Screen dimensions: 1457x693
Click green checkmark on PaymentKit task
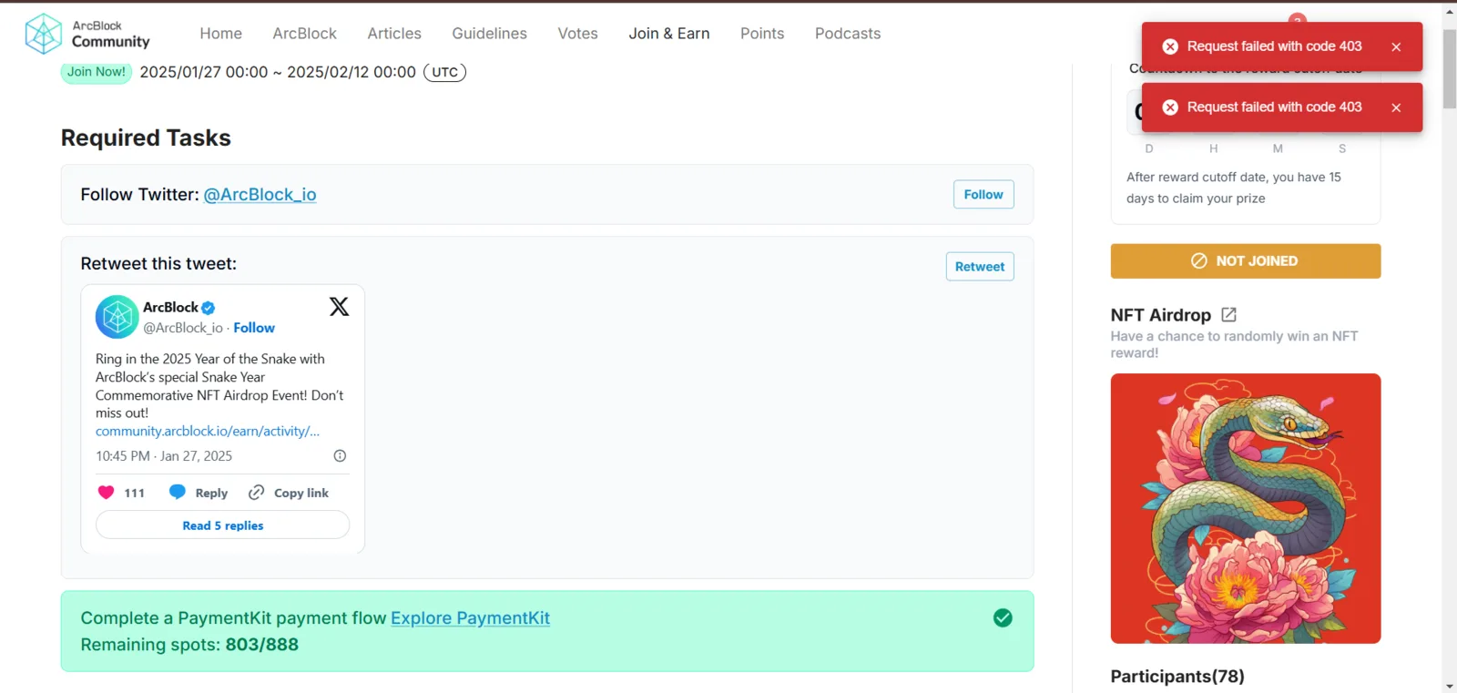point(1003,618)
